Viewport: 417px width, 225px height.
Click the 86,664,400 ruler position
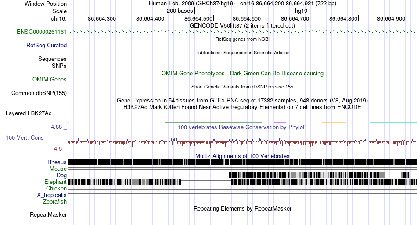150,18
